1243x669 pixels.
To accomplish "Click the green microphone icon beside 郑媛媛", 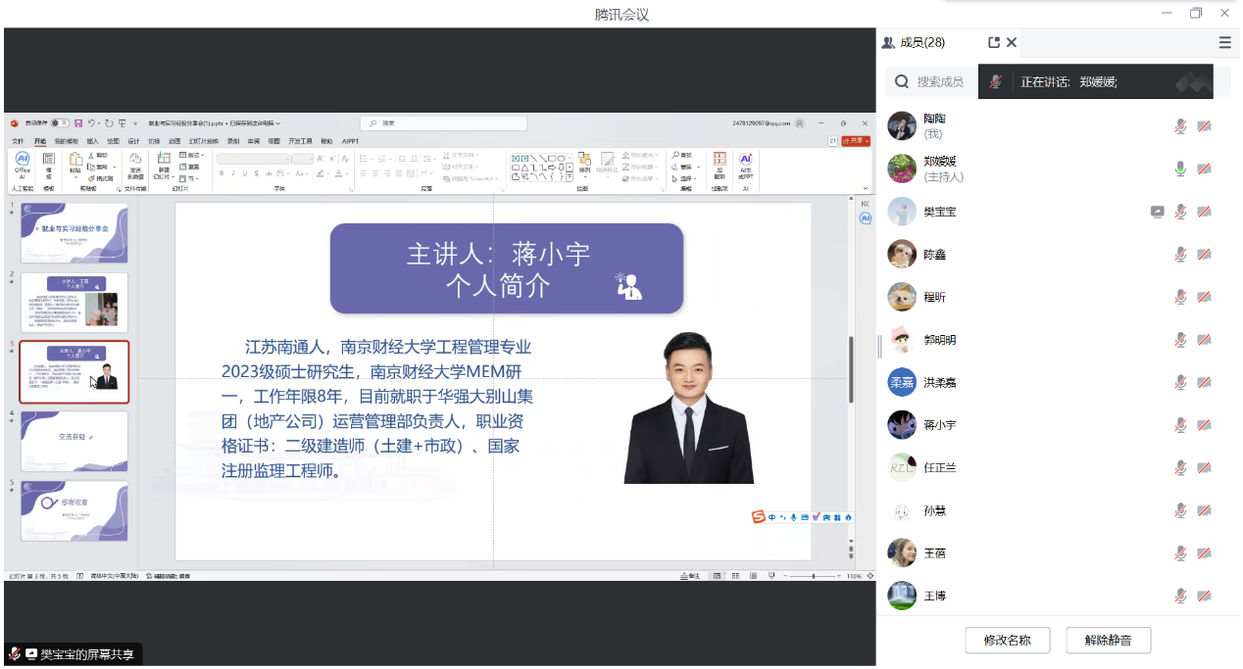I will 1181,168.
